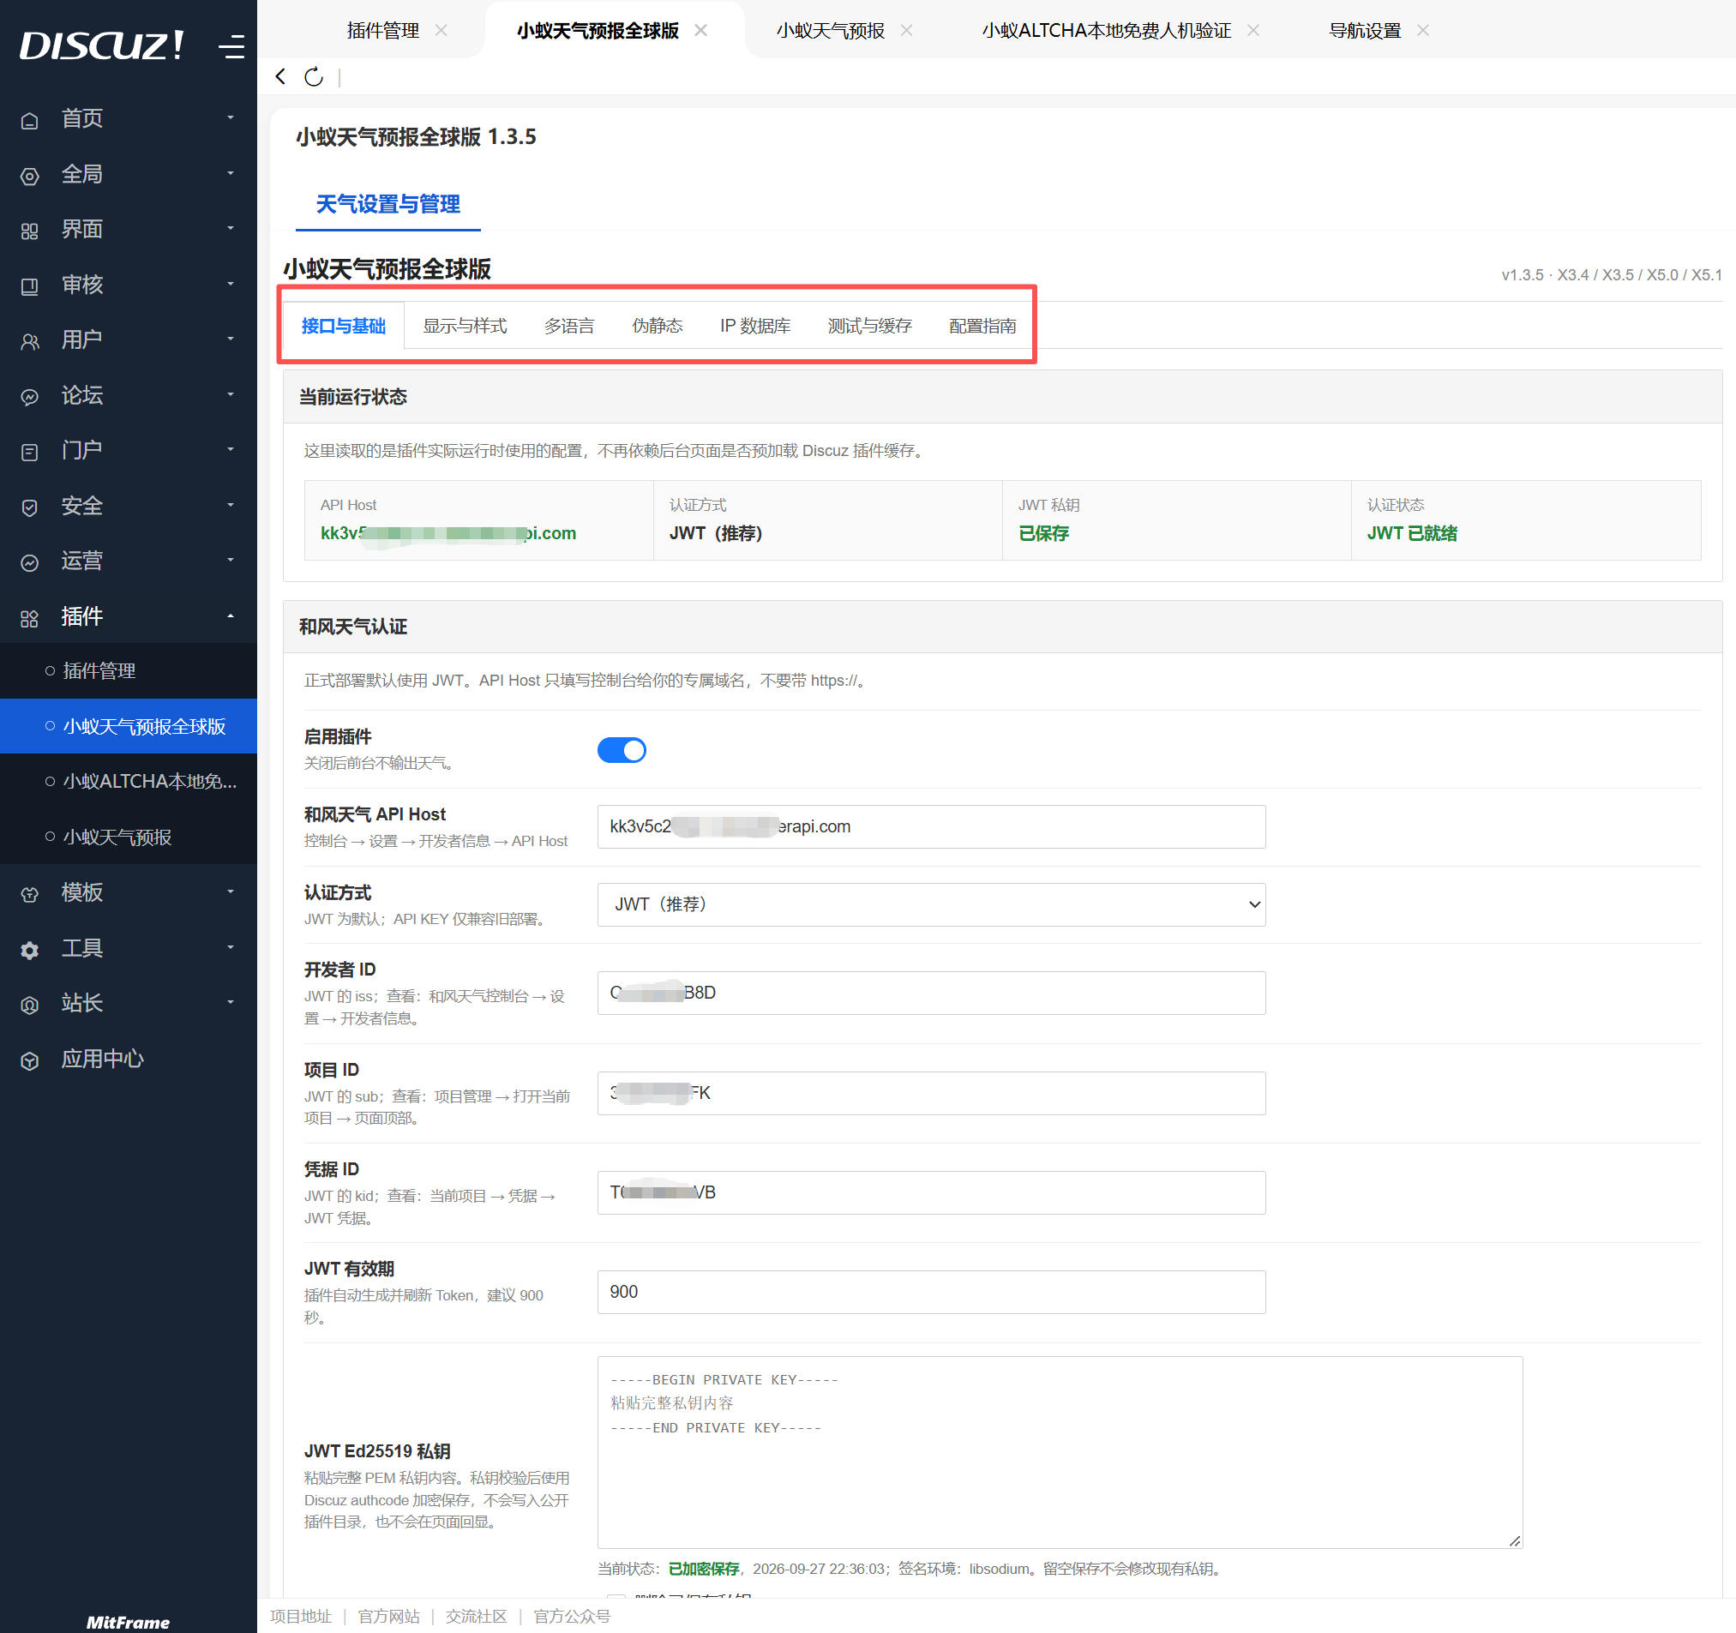Click the JWT 有效期 input field
The width and height of the screenshot is (1736, 1633).
pos(931,1292)
